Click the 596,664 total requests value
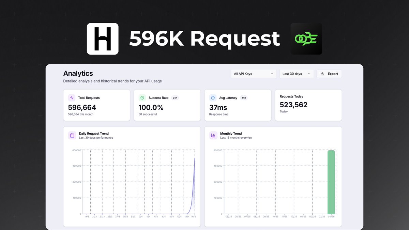The width and height of the screenshot is (409, 230). 82,108
